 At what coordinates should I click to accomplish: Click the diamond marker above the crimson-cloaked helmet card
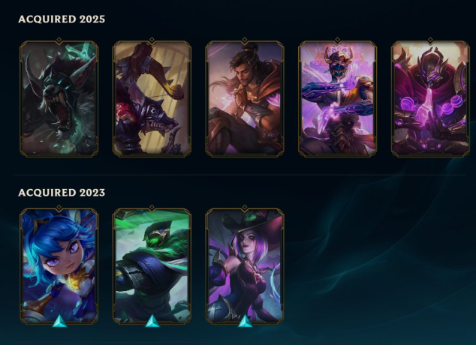point(430,40)
